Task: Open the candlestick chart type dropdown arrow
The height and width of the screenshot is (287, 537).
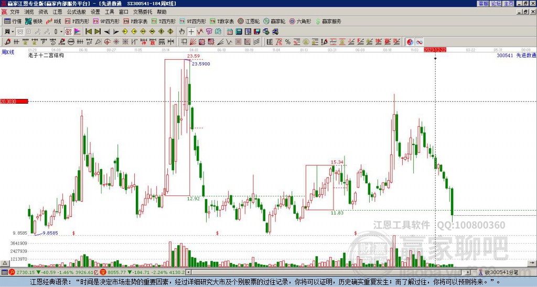Action: [62, 32]
